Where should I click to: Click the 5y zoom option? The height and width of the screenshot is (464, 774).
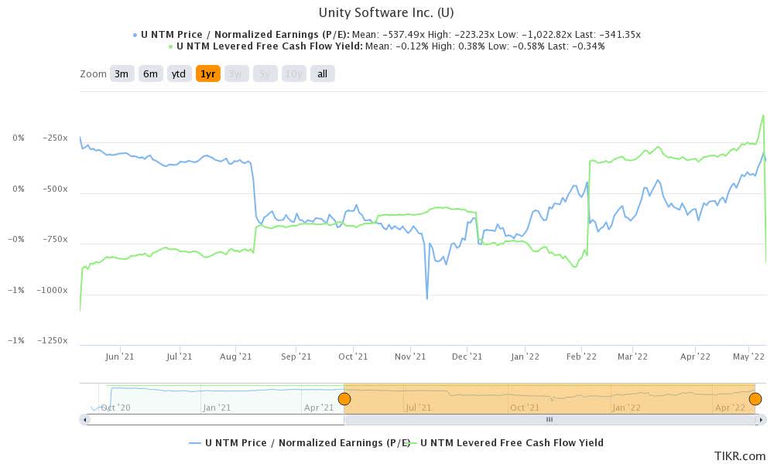pyautogui.click(x=262, y=73)
